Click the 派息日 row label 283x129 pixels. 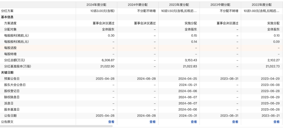pos(9,103)
